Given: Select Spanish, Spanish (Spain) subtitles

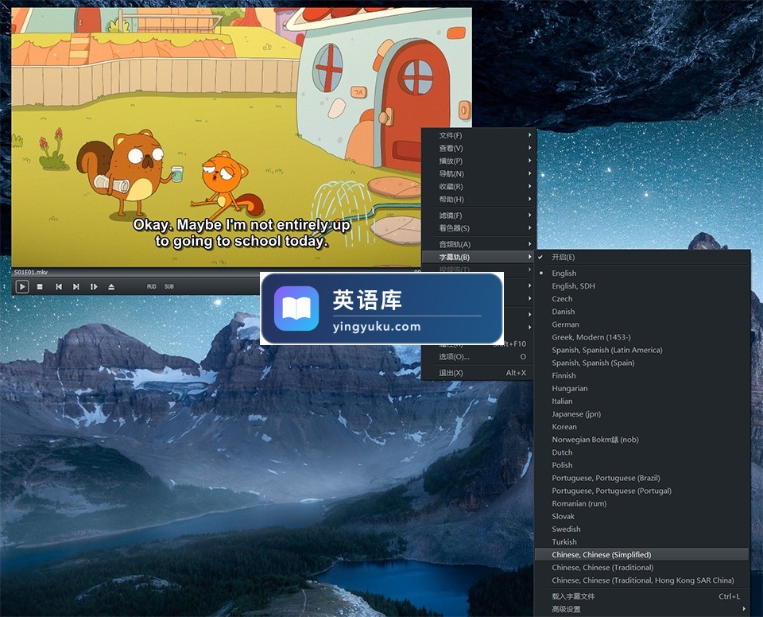Looking at the screenshot, I should pyautogui.click(x=642, y=363).
